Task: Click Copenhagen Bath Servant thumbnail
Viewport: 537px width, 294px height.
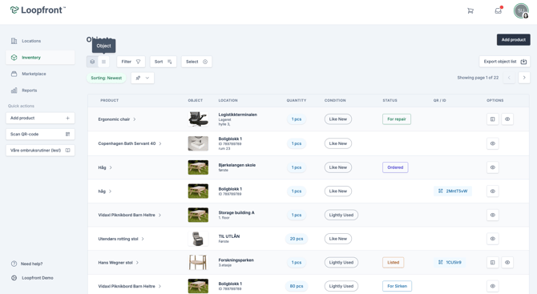Action: click(198, 143)
